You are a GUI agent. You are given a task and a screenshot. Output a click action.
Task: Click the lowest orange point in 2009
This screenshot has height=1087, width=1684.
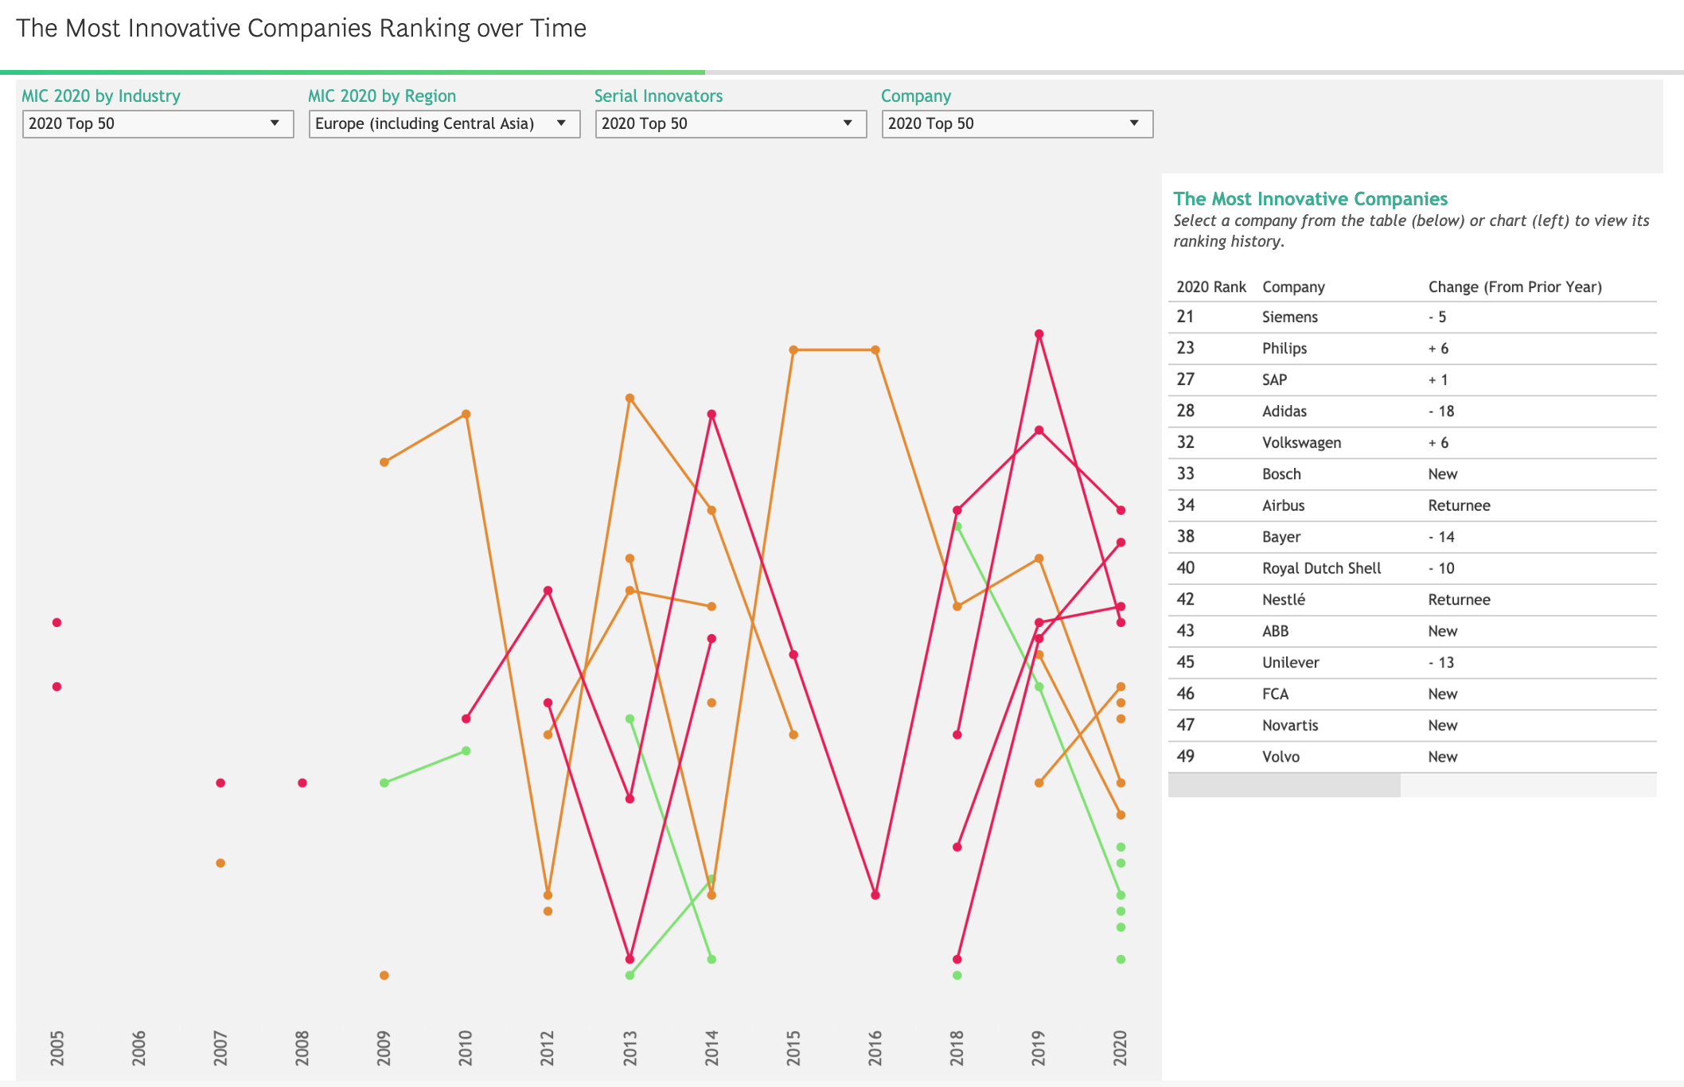point(384,976)
